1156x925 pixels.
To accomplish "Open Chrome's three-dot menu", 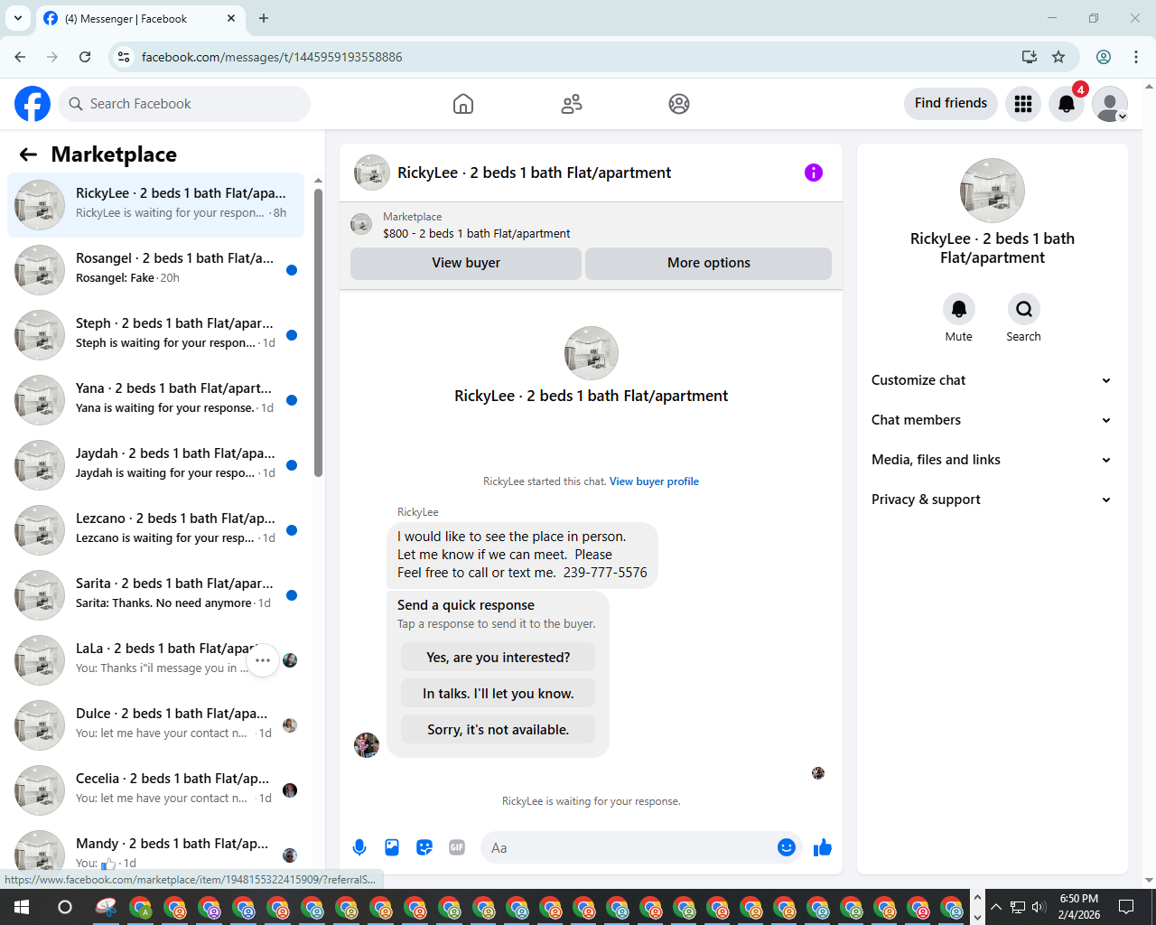I will (1136, 57).
